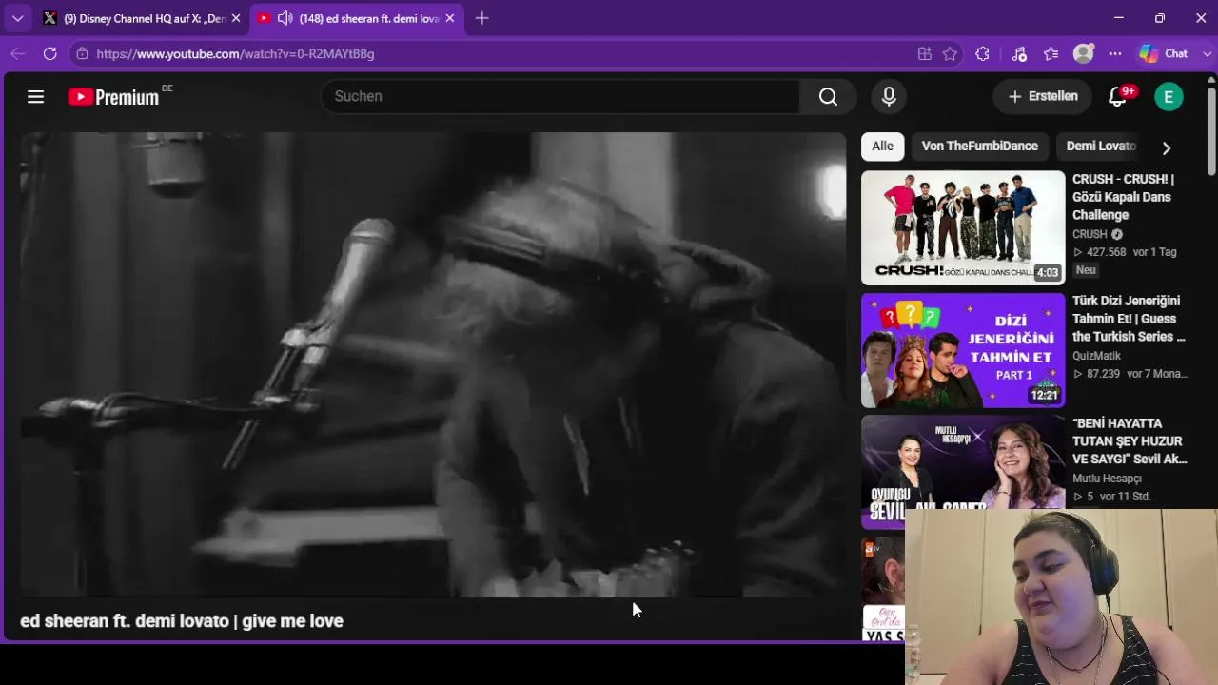Open browser settings three-dot menu
The width and height of the screenshot is (1218, 685).
(1115, 54)
